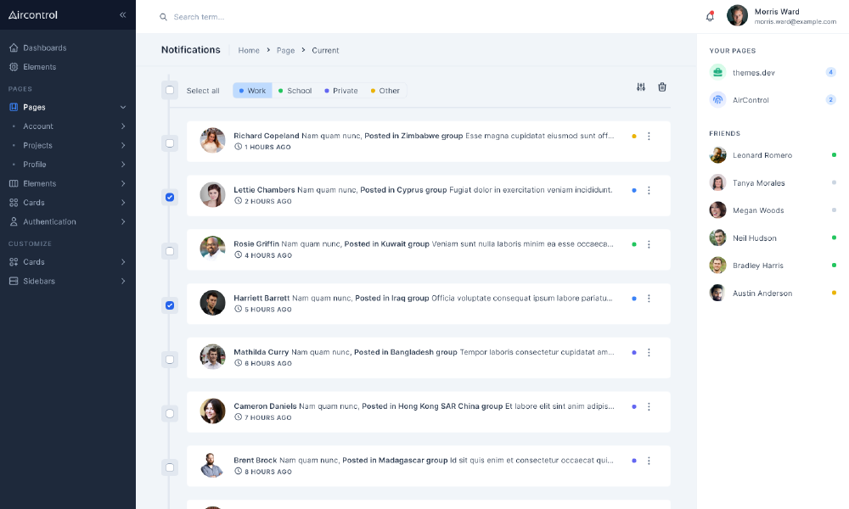849x509 pixels.
Task: Check Richard Copeland's notification checkbox
Action: pos(170,142)
